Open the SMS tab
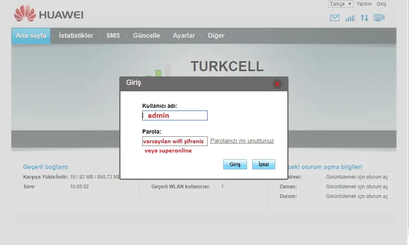Screen dimensions: 409x245 [x=113, y=35]
